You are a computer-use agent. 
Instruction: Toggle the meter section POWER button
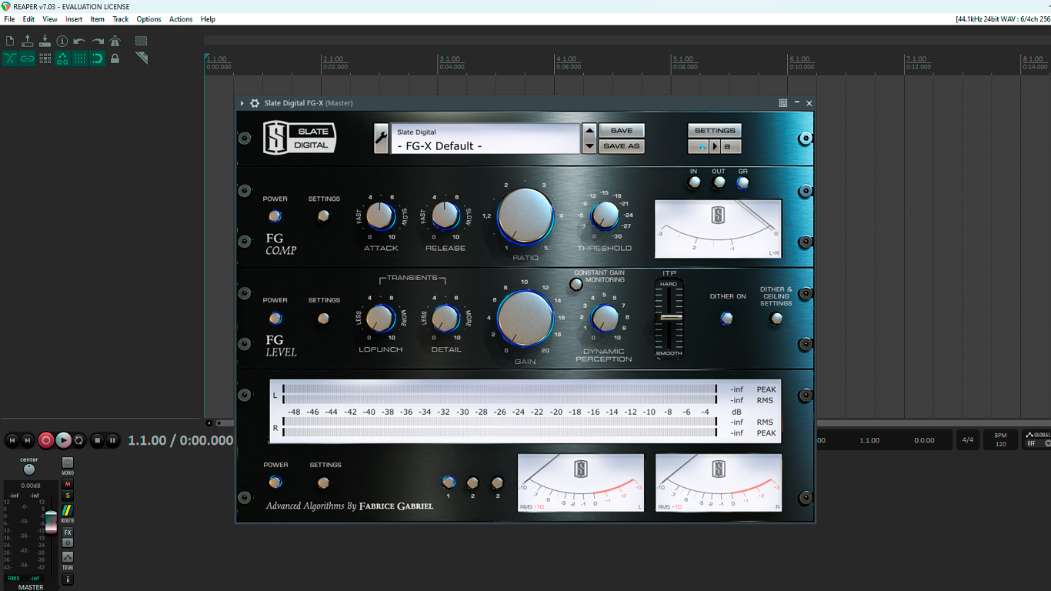275,482
